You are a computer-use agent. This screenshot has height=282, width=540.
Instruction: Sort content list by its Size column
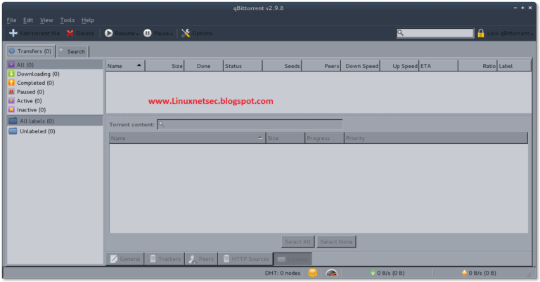tap(285, 138)
